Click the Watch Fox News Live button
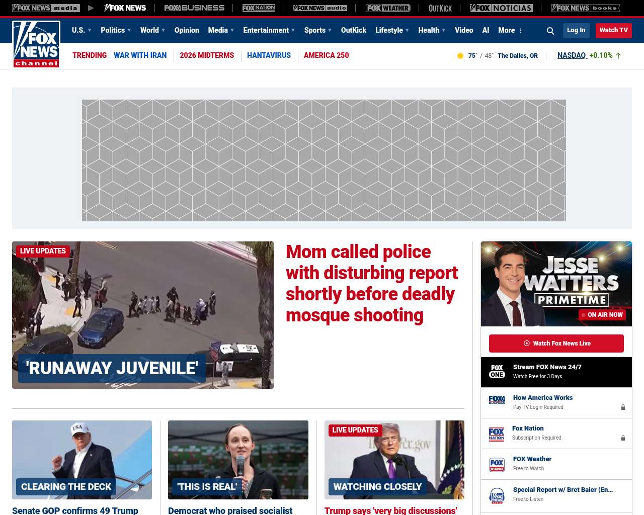Screen dimensions: 644x515 (556, 344)
